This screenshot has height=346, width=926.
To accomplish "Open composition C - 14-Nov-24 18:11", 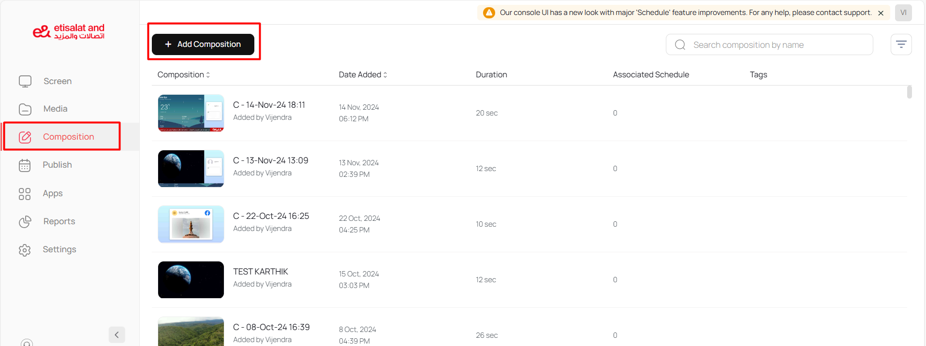I will pos(269,105).
